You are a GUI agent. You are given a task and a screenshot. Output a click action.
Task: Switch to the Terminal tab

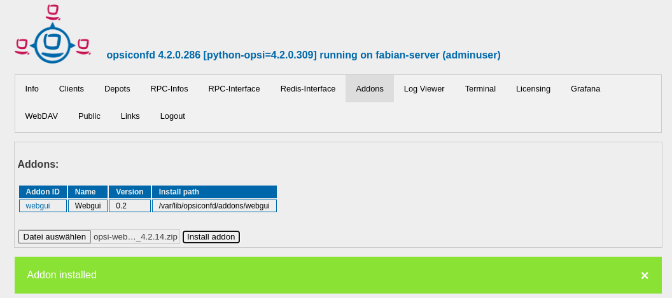click(x=480, y=89)
